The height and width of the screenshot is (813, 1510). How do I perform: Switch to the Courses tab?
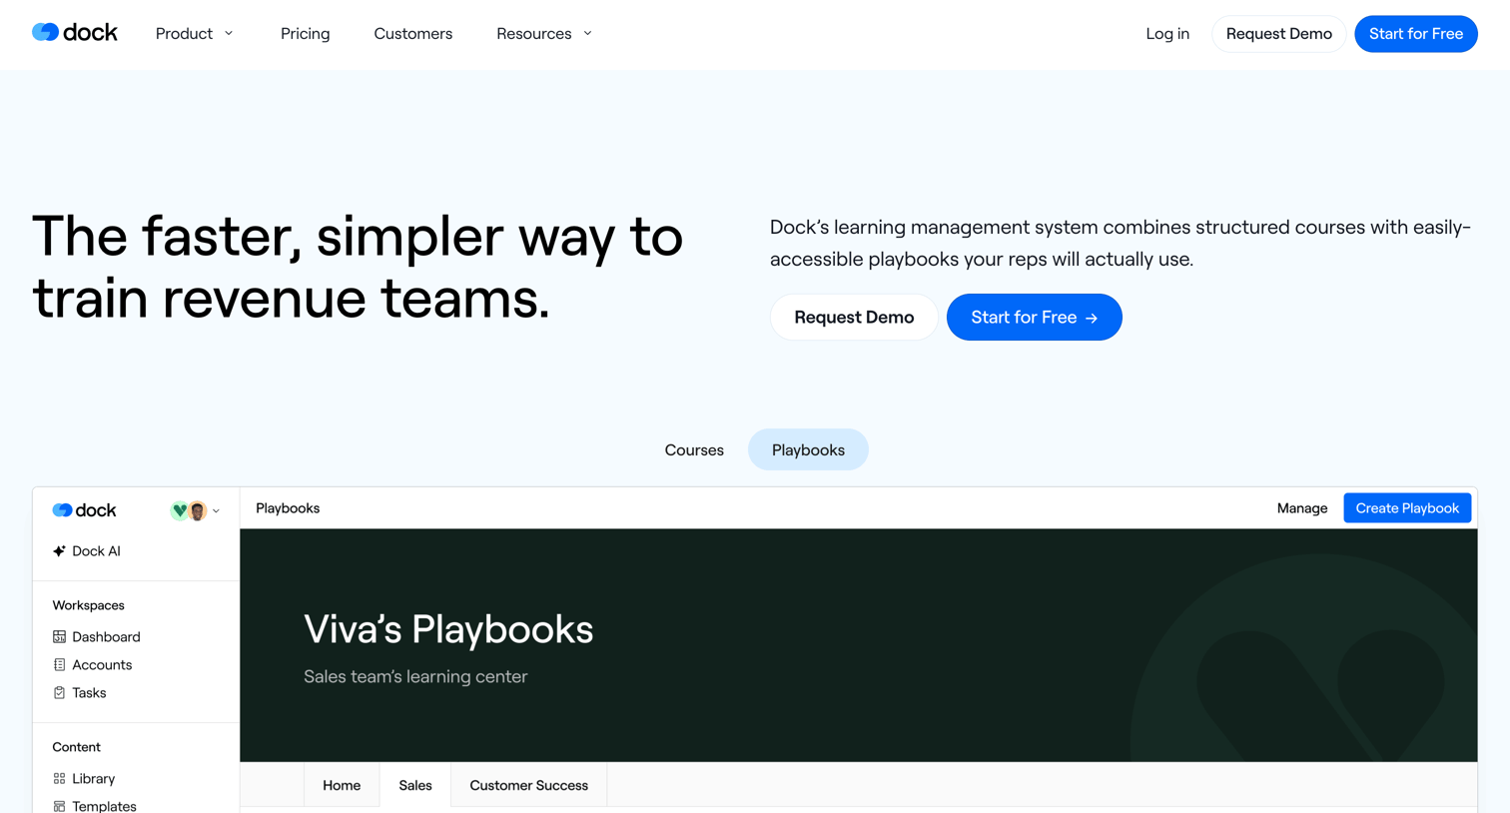(x=694, y=449)
